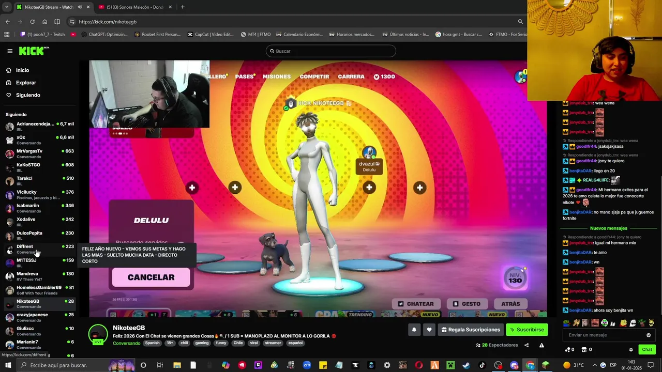Open Task View on the taskbar
662x372 pixels.
pos(160,365)
